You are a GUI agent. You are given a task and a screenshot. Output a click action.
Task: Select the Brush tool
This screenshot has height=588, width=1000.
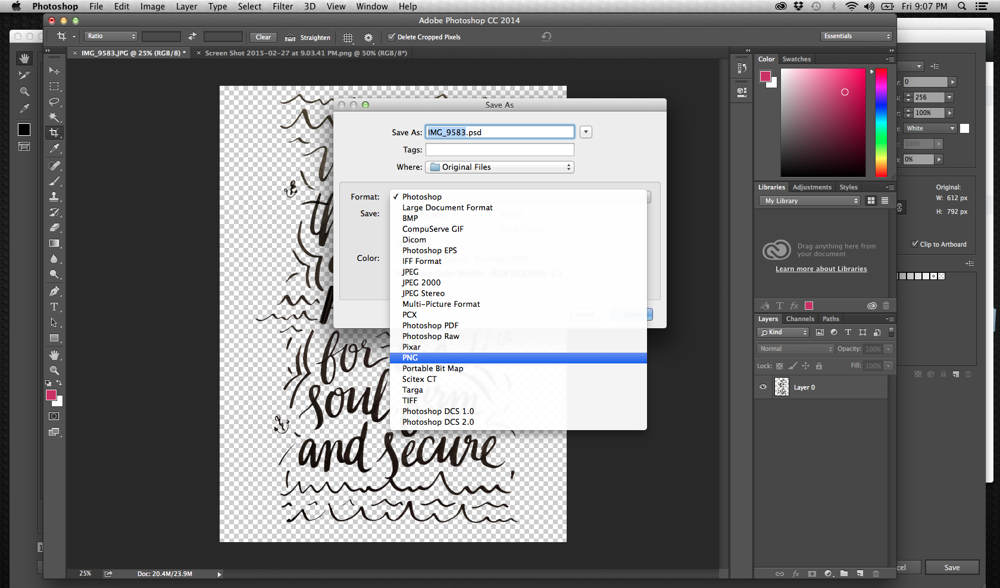(x=54, y=181)
